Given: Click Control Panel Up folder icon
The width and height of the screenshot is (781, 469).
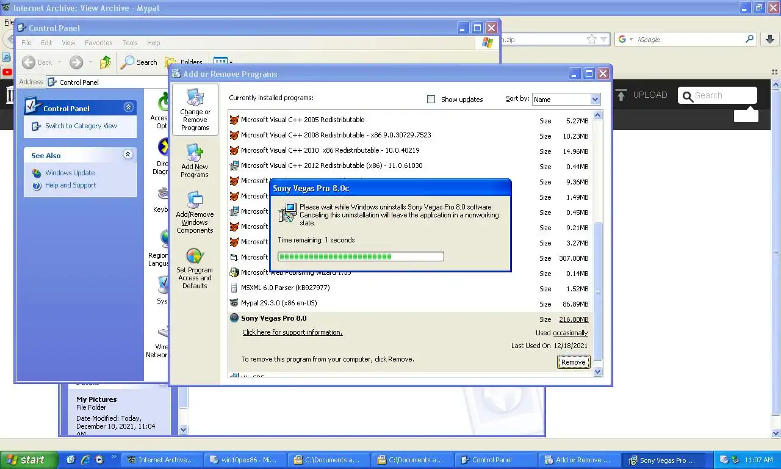Looking at the screenshot, I should click(x=106, y=62).
